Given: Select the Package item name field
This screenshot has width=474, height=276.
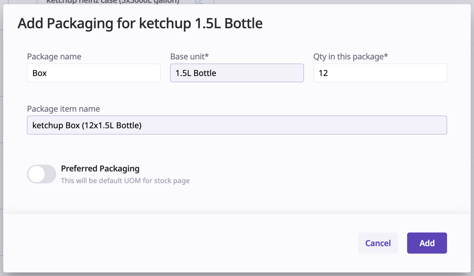Looking at the screenshot, I should (237, 125).
